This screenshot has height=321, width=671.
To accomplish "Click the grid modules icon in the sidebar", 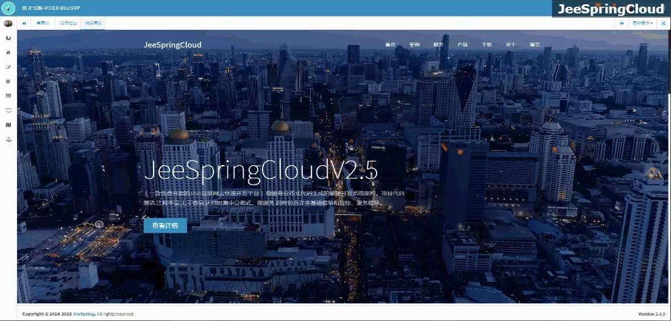I will 8,96.
